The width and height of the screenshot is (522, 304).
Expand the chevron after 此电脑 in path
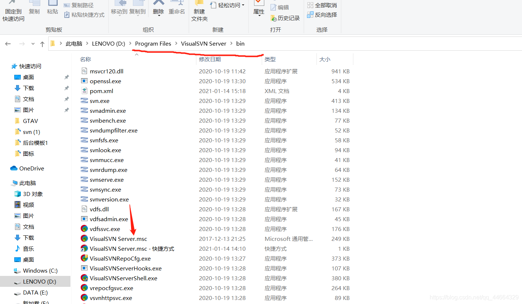click(87, 44)
